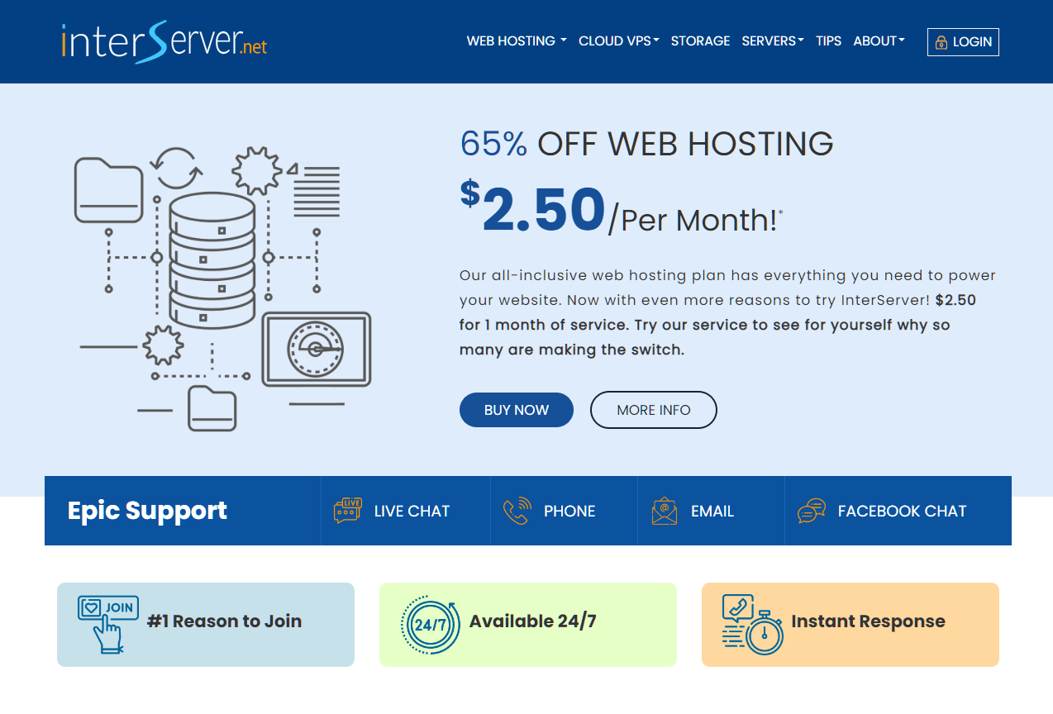Open the TIPS navigation item

click(828, 40)
